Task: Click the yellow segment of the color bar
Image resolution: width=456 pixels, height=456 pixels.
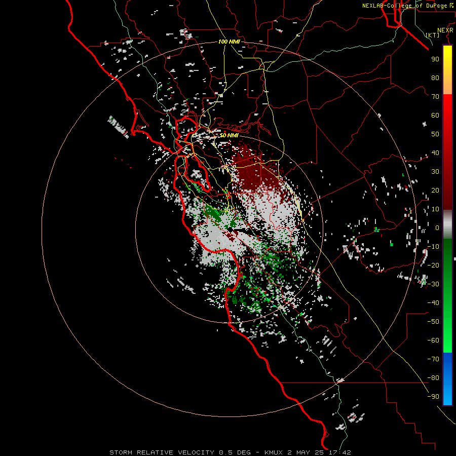Action: click(447, 70)
